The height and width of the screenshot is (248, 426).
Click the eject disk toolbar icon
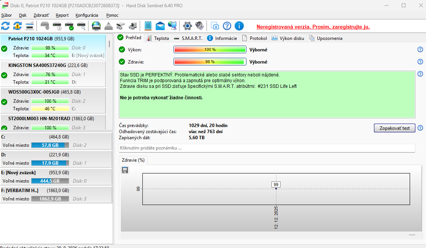(x=109, y=26)
